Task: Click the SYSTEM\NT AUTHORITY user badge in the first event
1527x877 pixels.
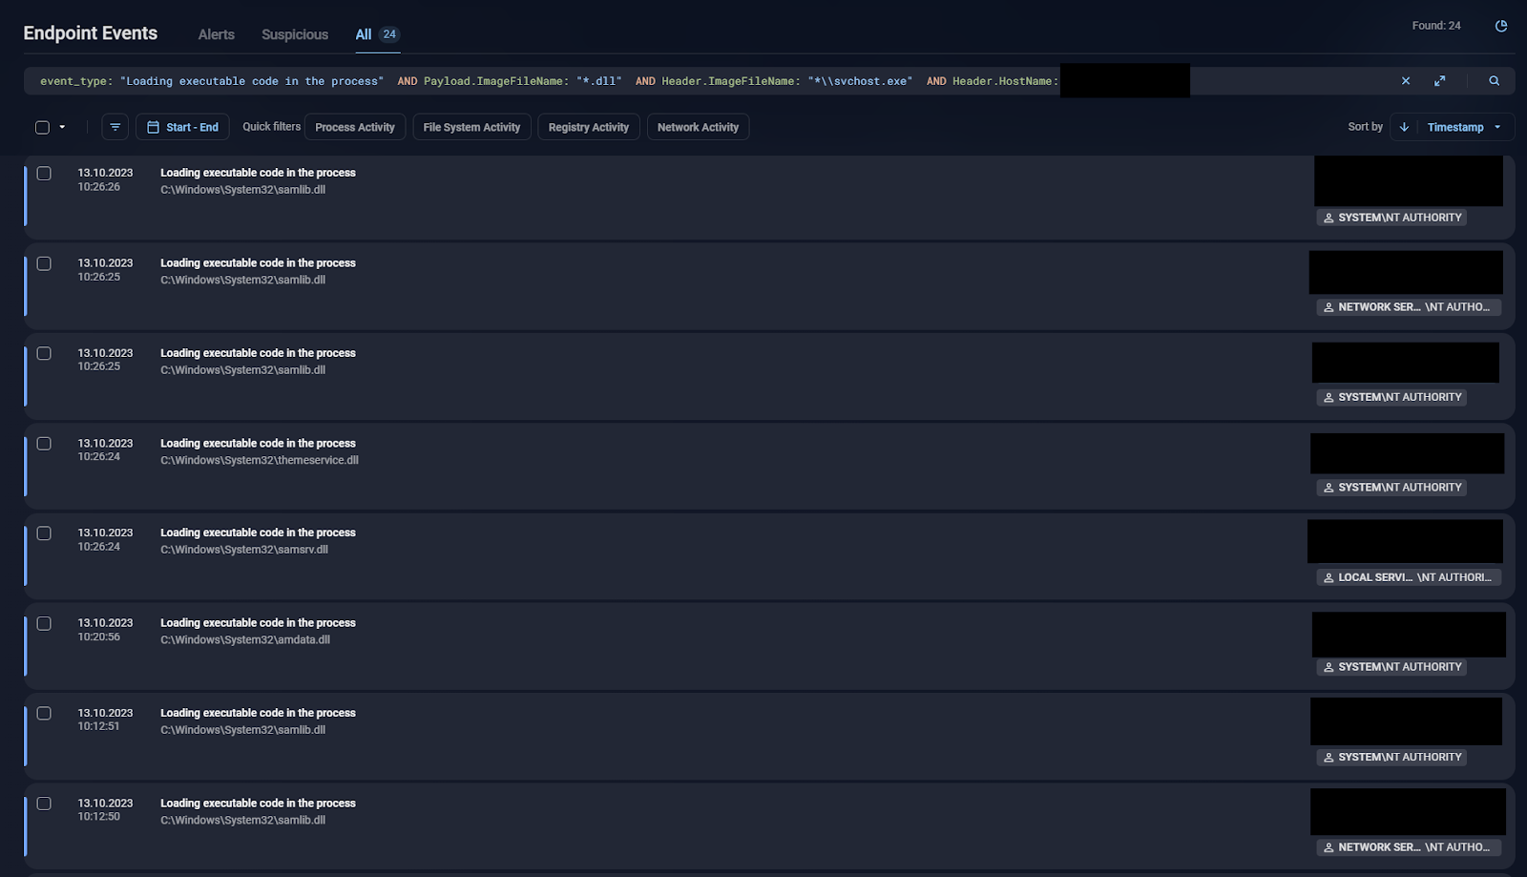Action: pyautogui.click(x=1391, y=218)
